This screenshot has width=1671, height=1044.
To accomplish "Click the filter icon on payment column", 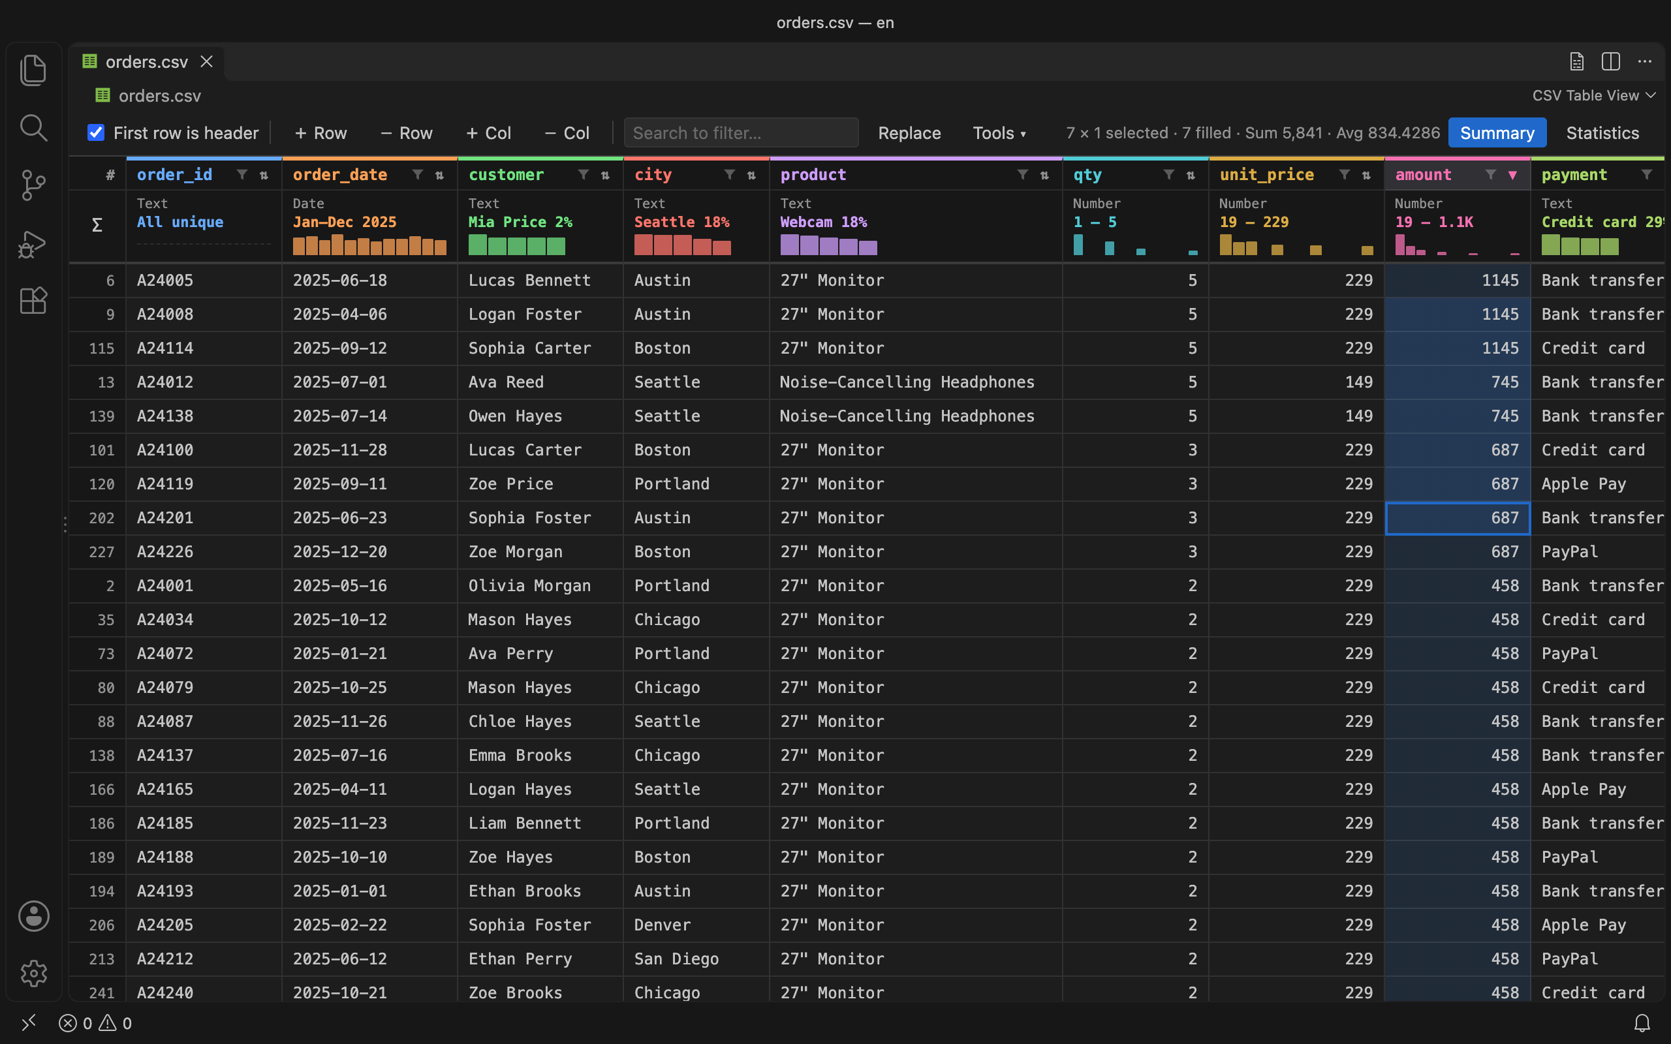I will (1646, 175).
